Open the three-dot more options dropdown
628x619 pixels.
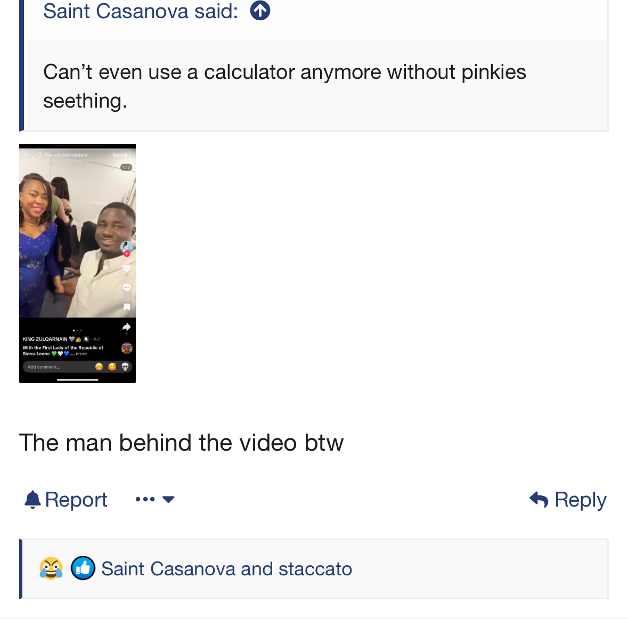[x=154, y=500]
